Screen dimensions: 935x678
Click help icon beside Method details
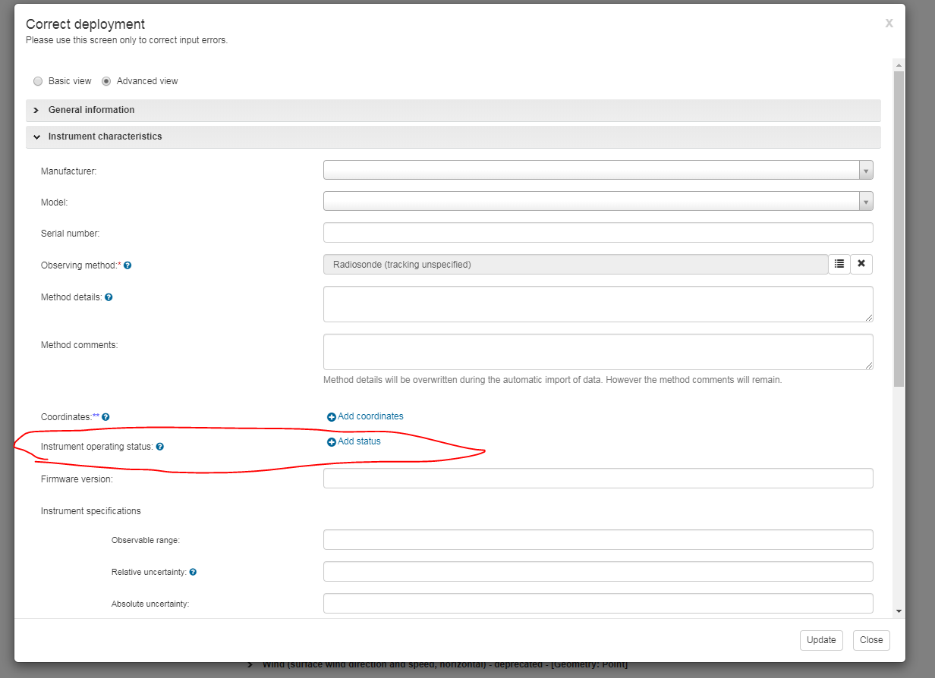coord(109,297)
